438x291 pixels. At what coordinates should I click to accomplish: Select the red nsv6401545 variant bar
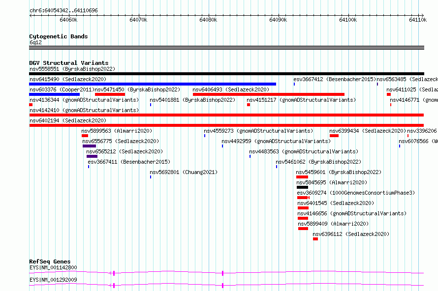coord(303,208)
